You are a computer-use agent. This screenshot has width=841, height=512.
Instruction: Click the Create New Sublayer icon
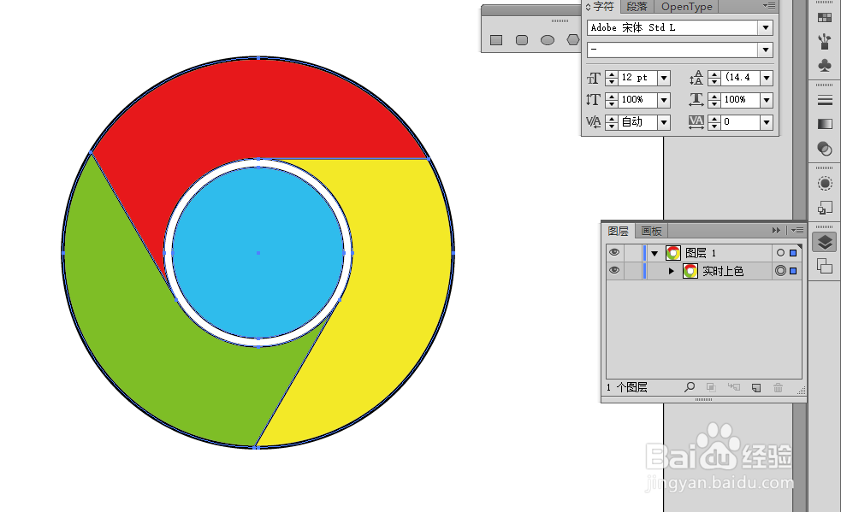point(734,387)
